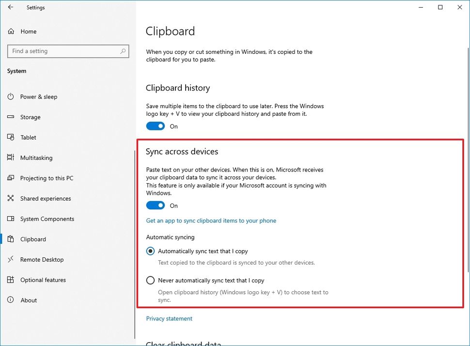Open the About page
Image resolution: width=470 pixels, height=346 pixels.
pyautogui.click(x=29, y=300)
